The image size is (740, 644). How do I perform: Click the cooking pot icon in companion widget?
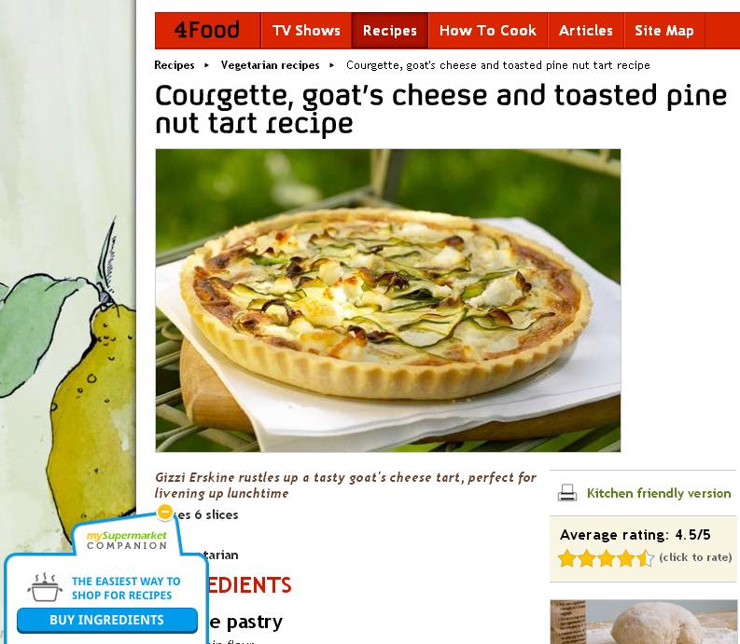tap(45, 587)
